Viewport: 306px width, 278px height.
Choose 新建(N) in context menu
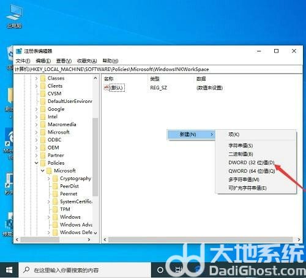191,134
